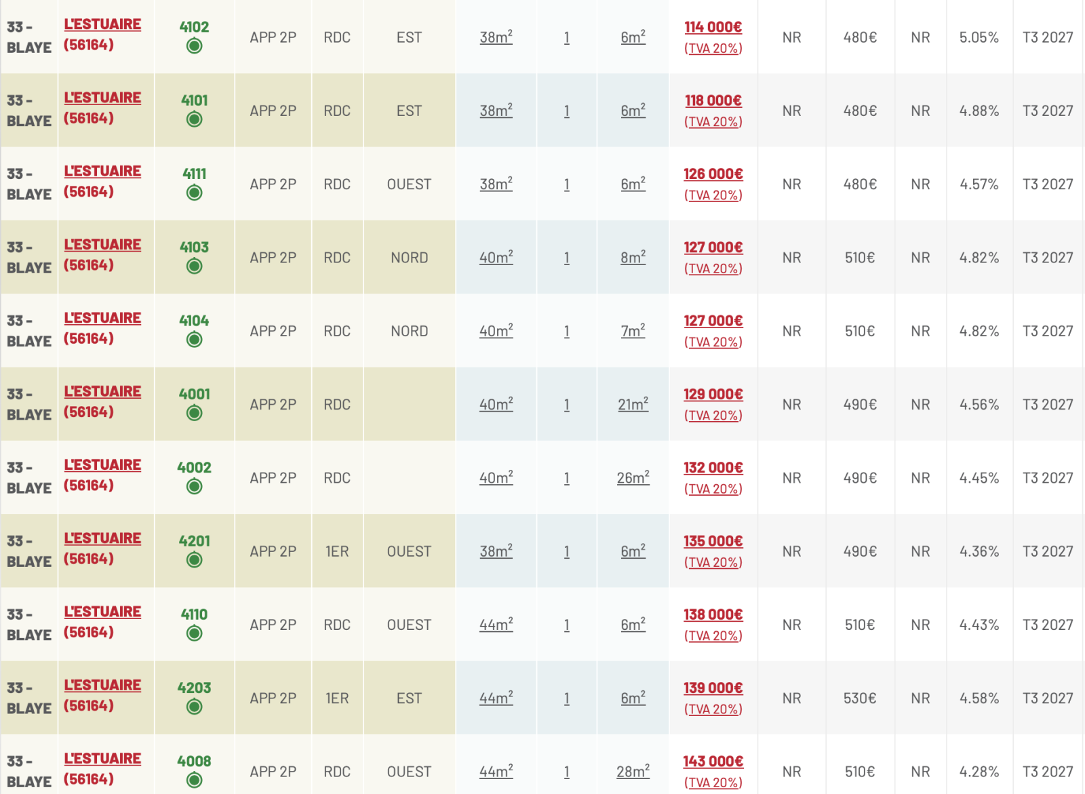This screenshot has height=794, width=1085.
Task: Select the green circle icon below lot 4111
Action: 194,193
